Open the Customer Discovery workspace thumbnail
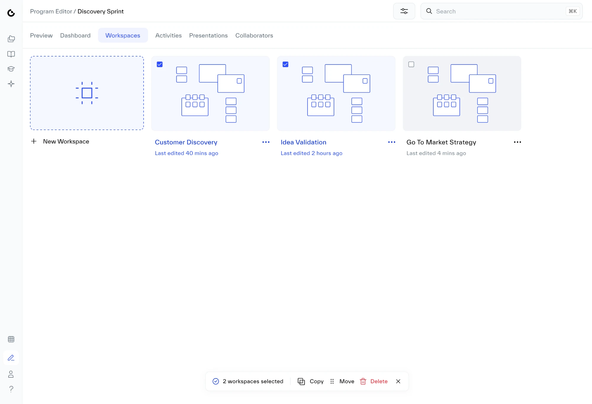Image resolution: width=592 pixels, height=404 pixels. pos(210,93)
